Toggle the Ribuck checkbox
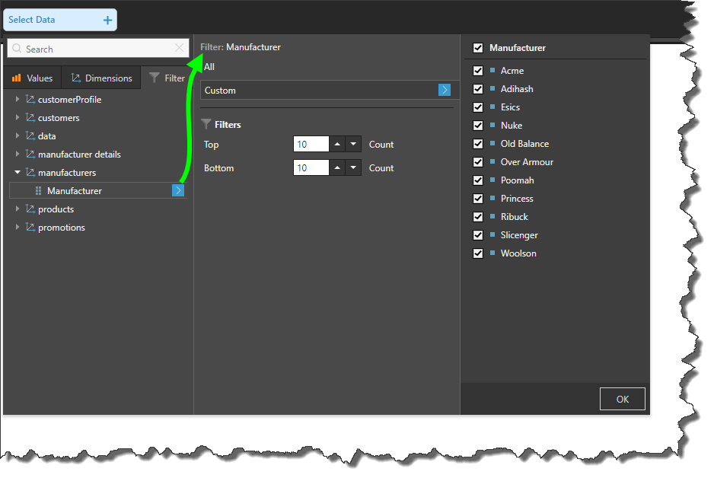Screen dimensions: 714x478 point(478,217)
